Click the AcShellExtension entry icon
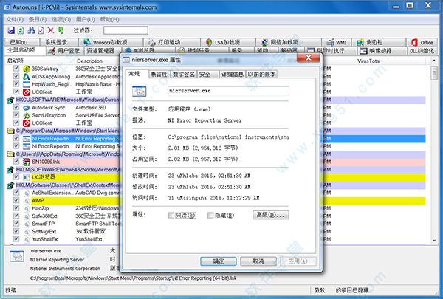 point(27,193)
